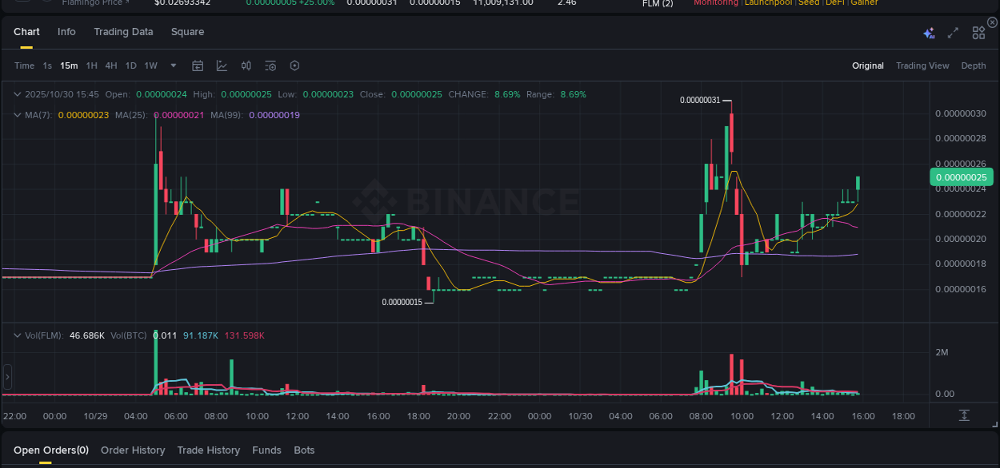Open chart settings via the hexagon gear icon
The height and width of the screenshot is (468, 1000).
(x=294, y=65)
